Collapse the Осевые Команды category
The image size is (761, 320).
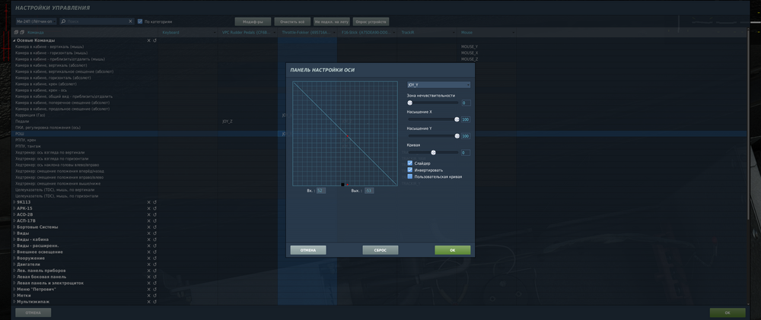pyautogui.click(x=14, y=40)
